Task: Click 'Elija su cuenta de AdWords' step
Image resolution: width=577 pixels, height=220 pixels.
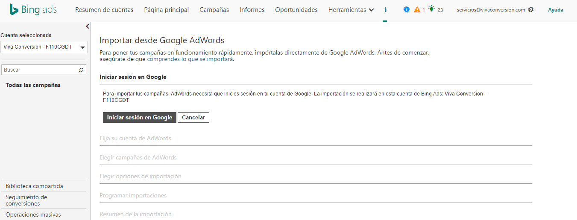Action: click(x=135, y=139)
